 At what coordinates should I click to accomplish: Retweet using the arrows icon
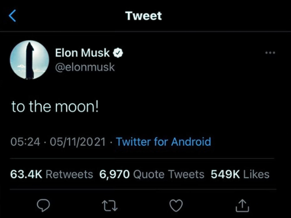[109, 206]
